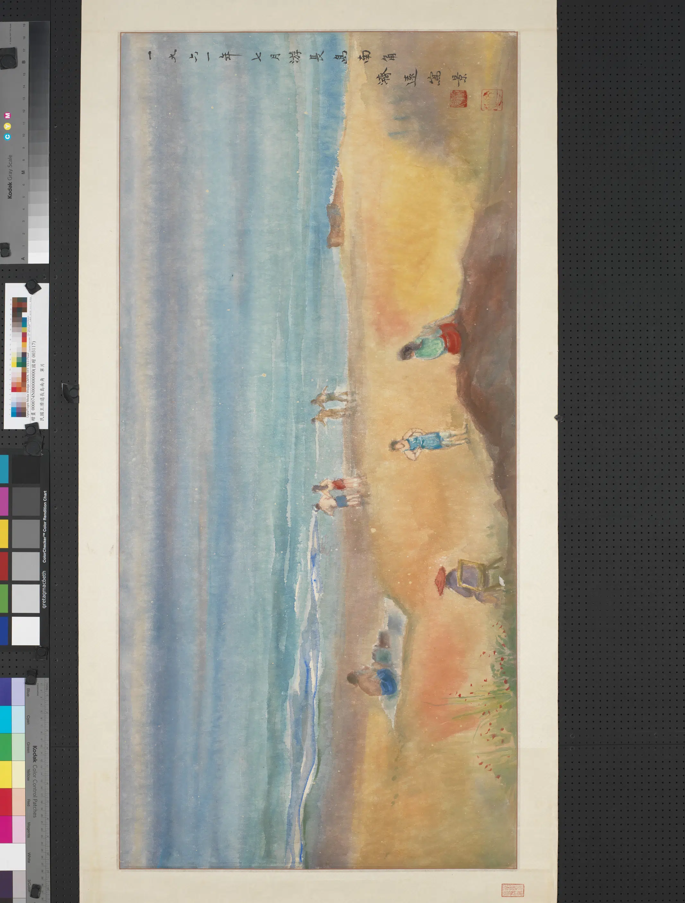Screen dimensions: 685x903
Task: Click the saturated magenta Kodak control patch
Action: coord(6,829)
